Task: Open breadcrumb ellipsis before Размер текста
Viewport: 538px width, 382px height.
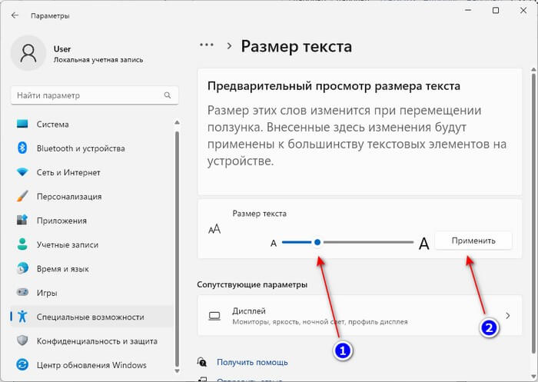Action: point(207,45)
